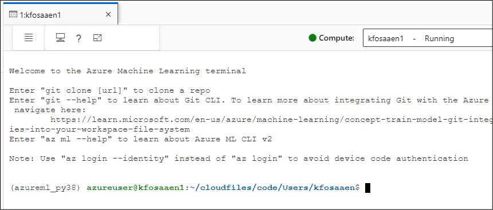Open help via the question mark icon
Screen dimensions: 493x210
pos(79,38)
